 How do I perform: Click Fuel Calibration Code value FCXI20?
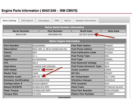click(115, 52)
